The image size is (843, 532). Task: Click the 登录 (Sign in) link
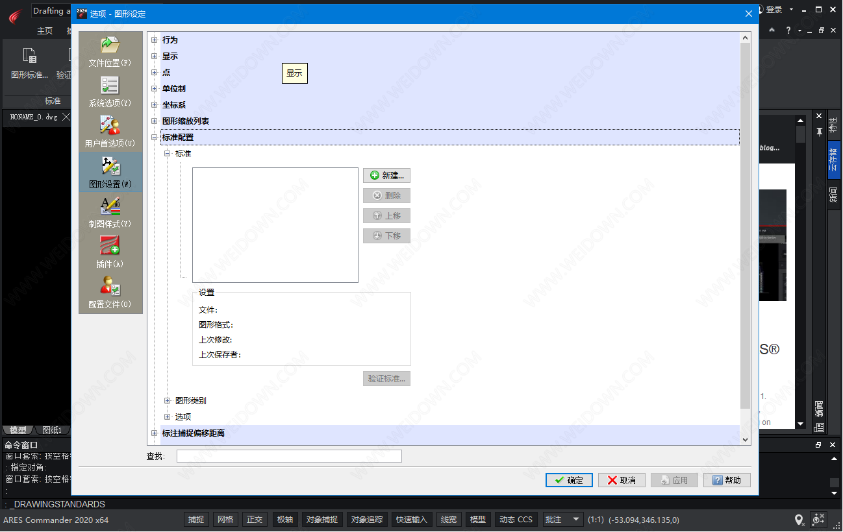(x=774, y=10)
